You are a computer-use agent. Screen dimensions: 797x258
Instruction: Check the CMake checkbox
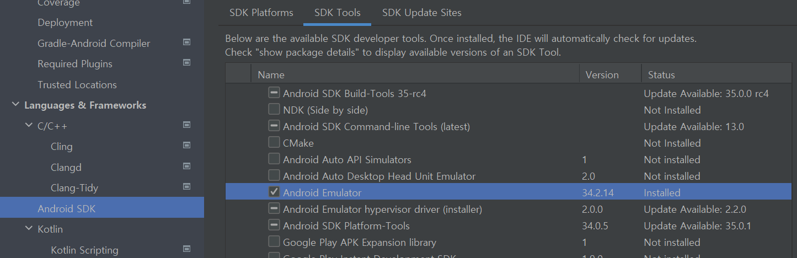click(274, 142)
